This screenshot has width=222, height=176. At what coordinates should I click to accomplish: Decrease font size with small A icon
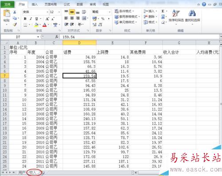coord(53,19)
